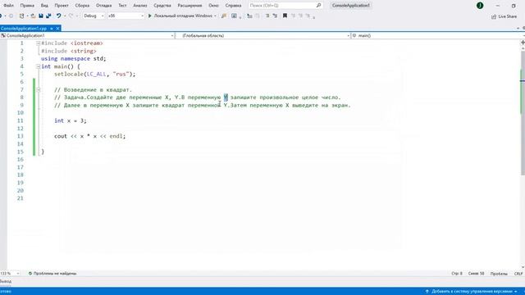
Task: Click the Redo arrow icon
Action: [x=71, y=16]
